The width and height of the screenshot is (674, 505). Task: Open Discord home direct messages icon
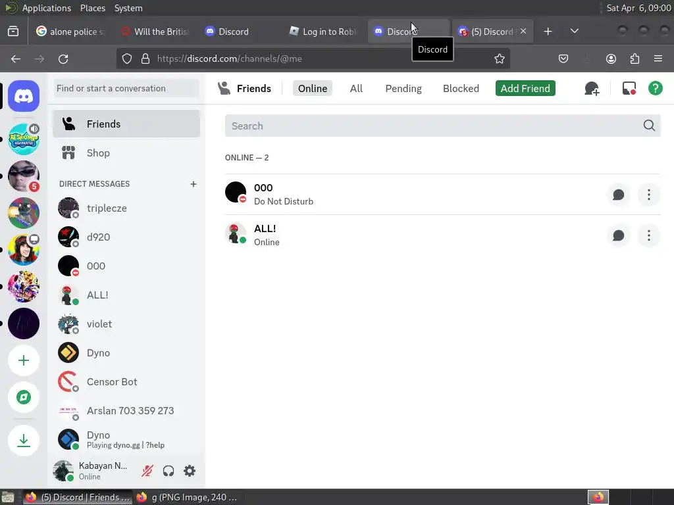pyautogui.click(x=24, y=96)
